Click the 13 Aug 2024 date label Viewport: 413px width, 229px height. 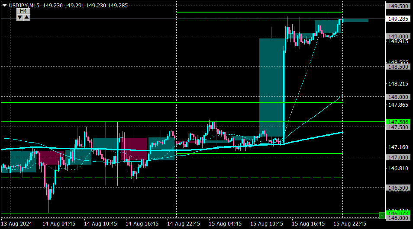16,224
